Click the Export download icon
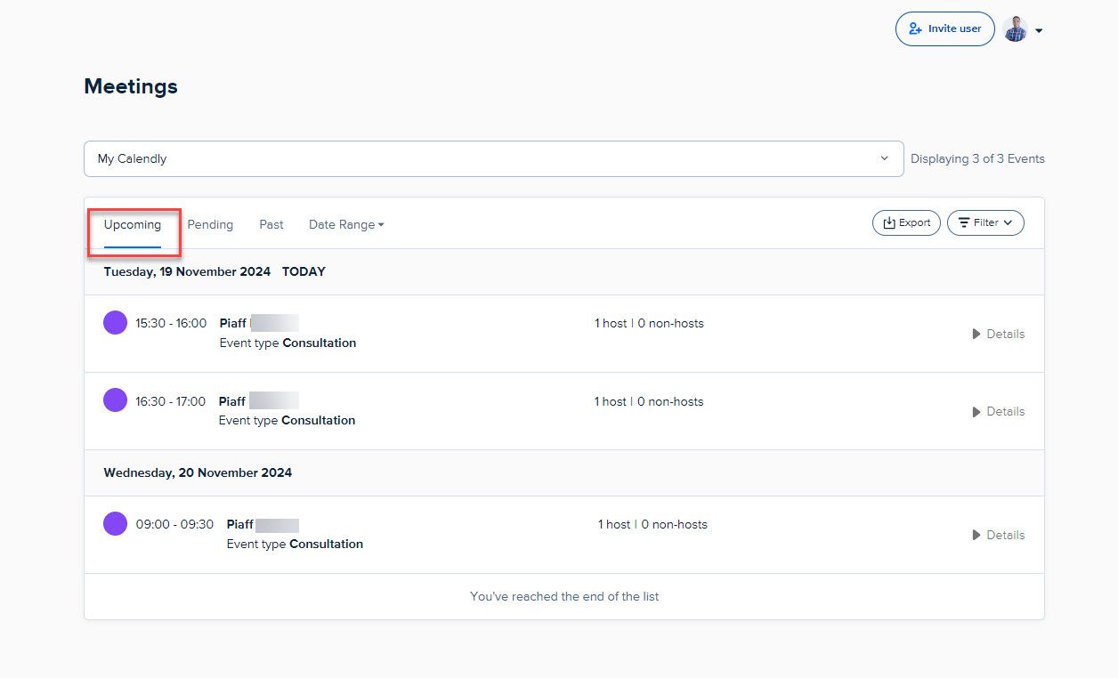Image resolution: width=1118 pixels, height=678 pixels. (890, 222)
